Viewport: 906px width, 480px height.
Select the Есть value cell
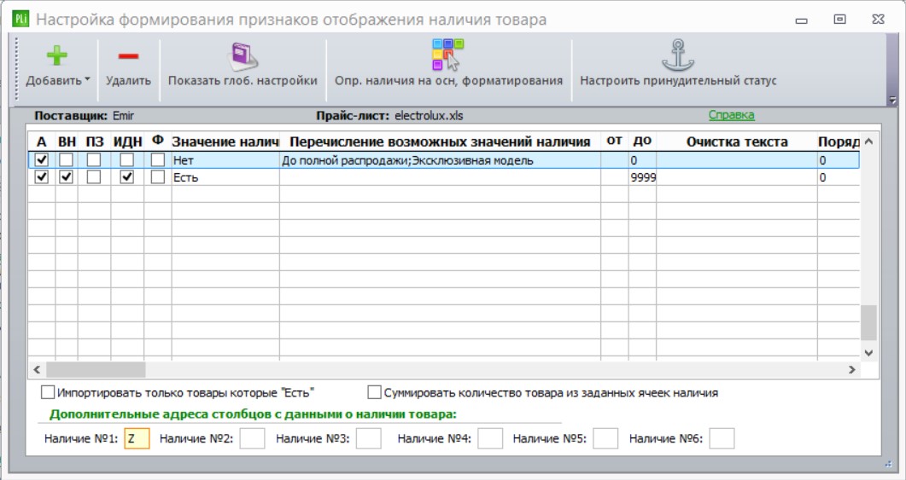[x=225, y=177]
